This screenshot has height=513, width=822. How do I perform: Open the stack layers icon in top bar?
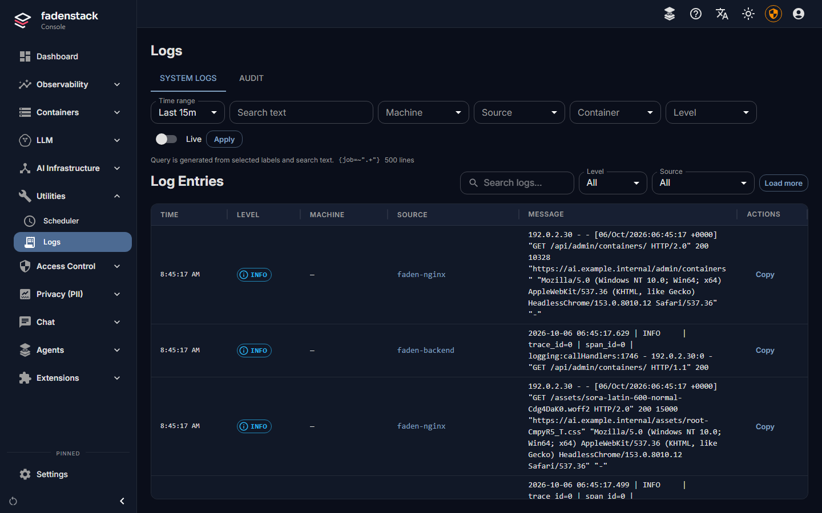click(670, 14)
